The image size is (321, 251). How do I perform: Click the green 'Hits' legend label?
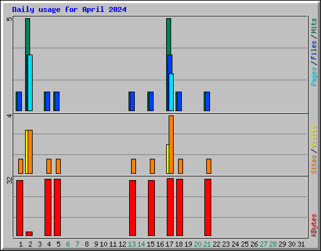[314, 26]
